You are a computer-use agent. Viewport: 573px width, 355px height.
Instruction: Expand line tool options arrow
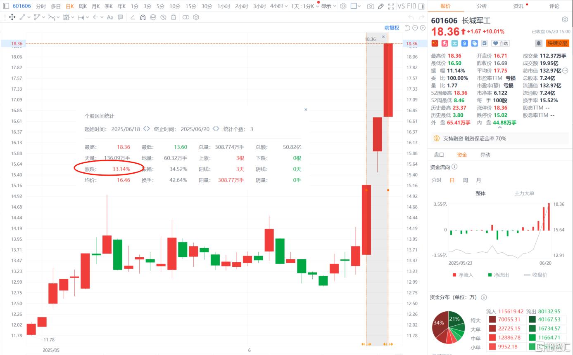tap(29, 17)
